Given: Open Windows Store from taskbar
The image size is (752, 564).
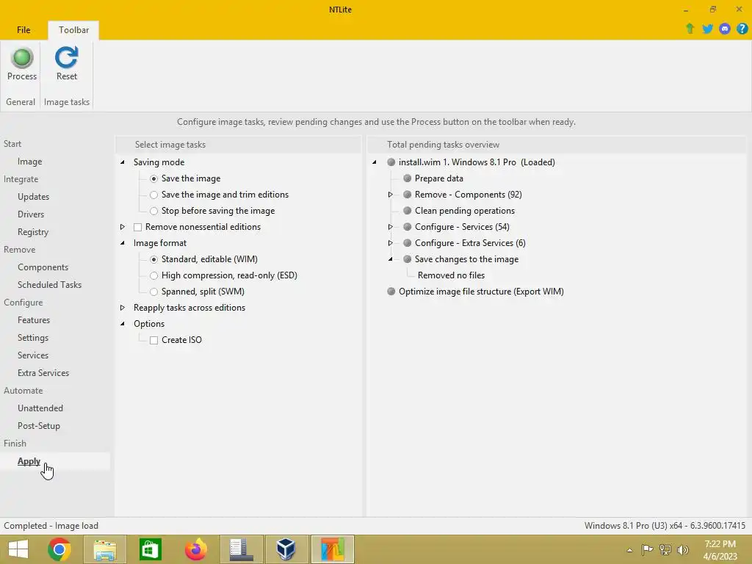Looking at the screenshot, I should coord(150,549).
